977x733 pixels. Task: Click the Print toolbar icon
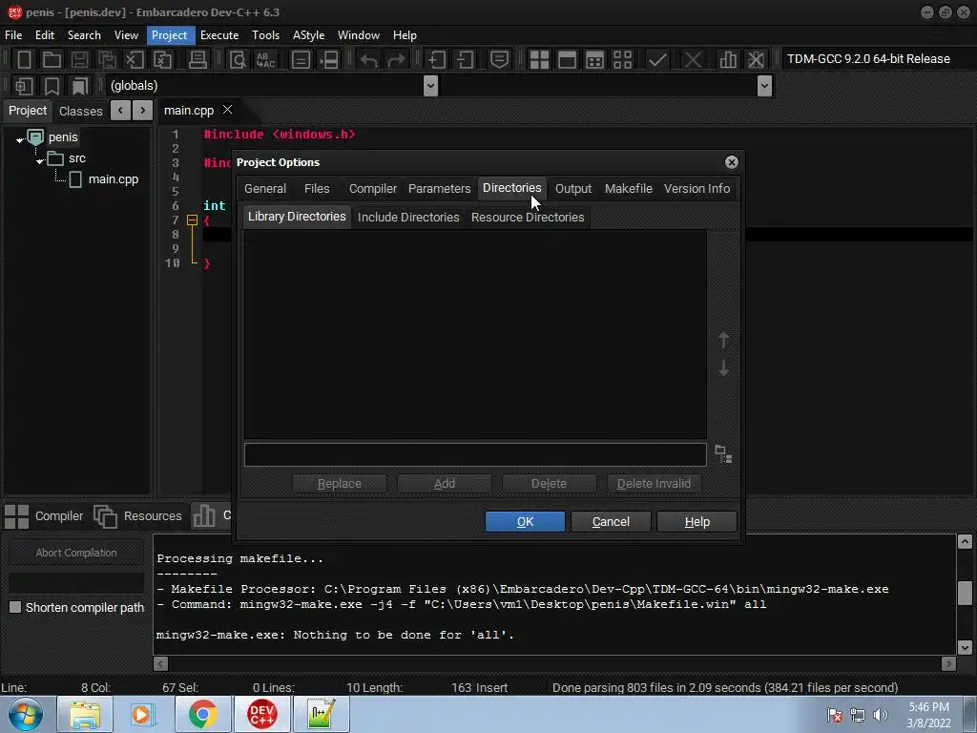coord(197,60)
